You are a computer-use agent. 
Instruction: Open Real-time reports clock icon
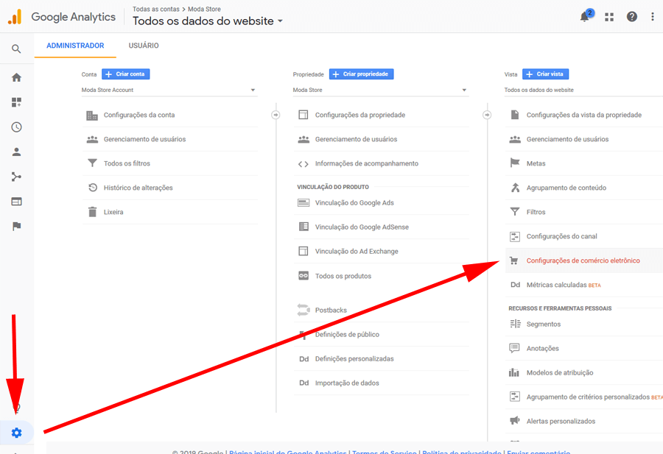[16, 127]
